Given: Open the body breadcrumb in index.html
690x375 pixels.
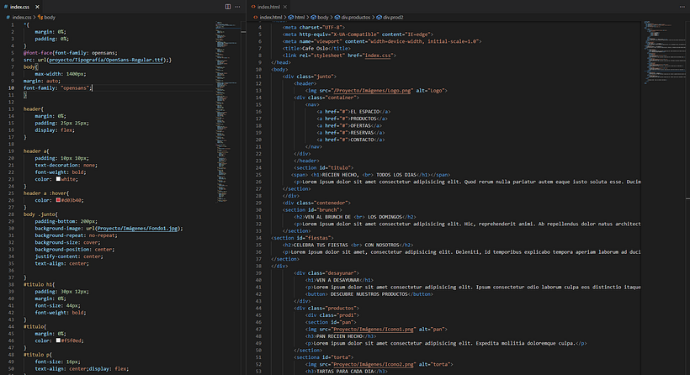Looking at the screenshot, I should (323, 17).
